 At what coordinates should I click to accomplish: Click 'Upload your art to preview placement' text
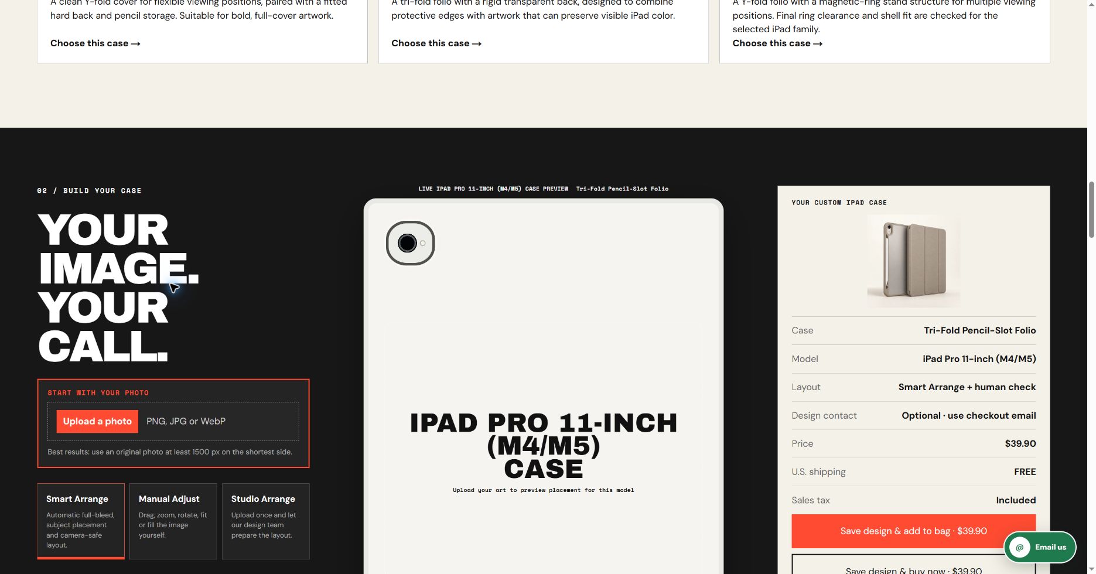pyautogui.click(x=544, y=490)
